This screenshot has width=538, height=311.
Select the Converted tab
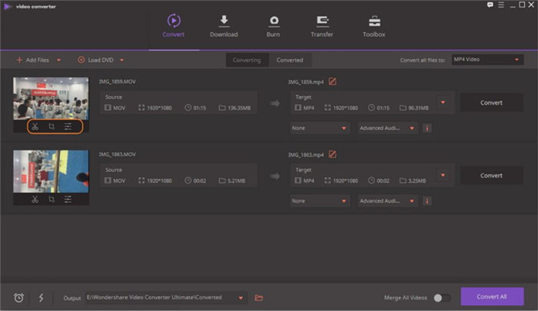click(x=290, y=60)
